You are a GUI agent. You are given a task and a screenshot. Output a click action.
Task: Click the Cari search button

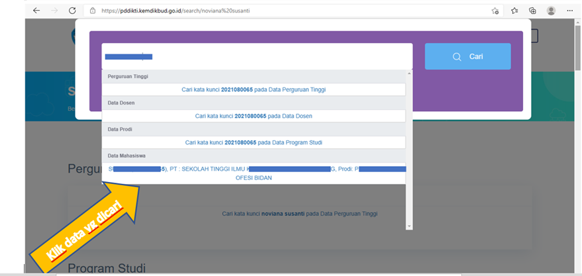pyautogui.click(x=468, y=56)
